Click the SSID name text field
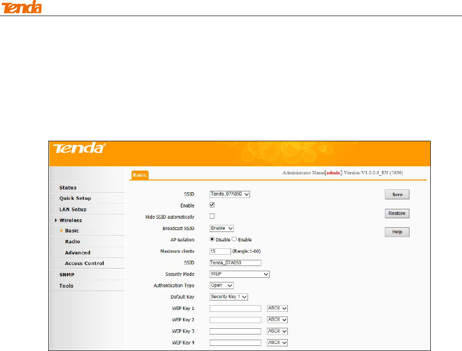The image size is (462, 351). [235, 263]
